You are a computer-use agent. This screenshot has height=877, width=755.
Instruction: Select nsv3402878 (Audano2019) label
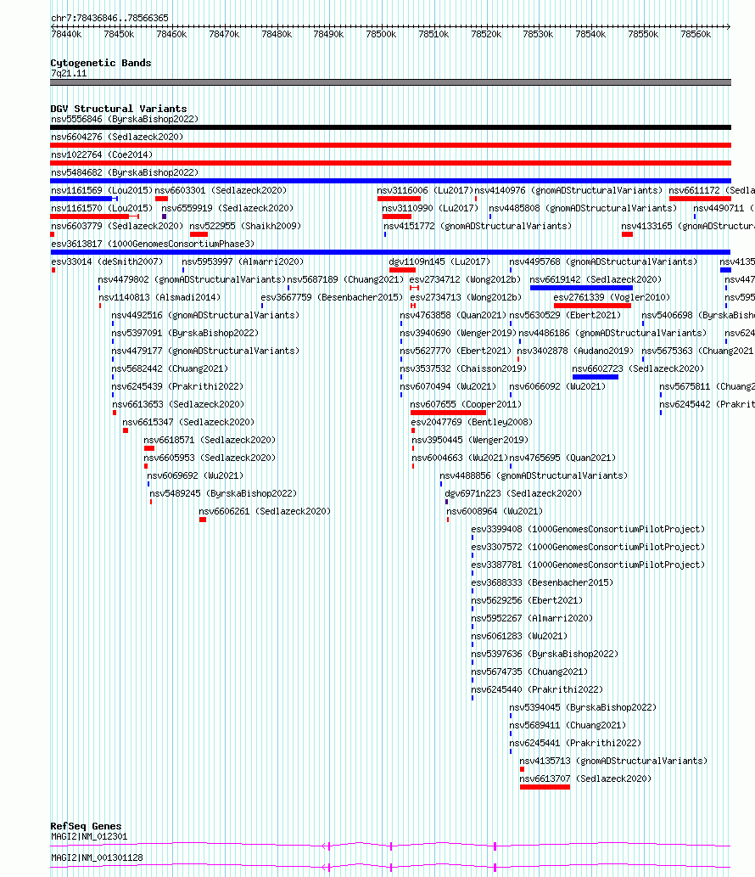pyautogui.click(x=576, y=351)
